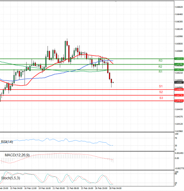This screenshot has height=191, width=184.
Task: Click the 26 Feb 20:00 time label
Action: coord(101,188)
